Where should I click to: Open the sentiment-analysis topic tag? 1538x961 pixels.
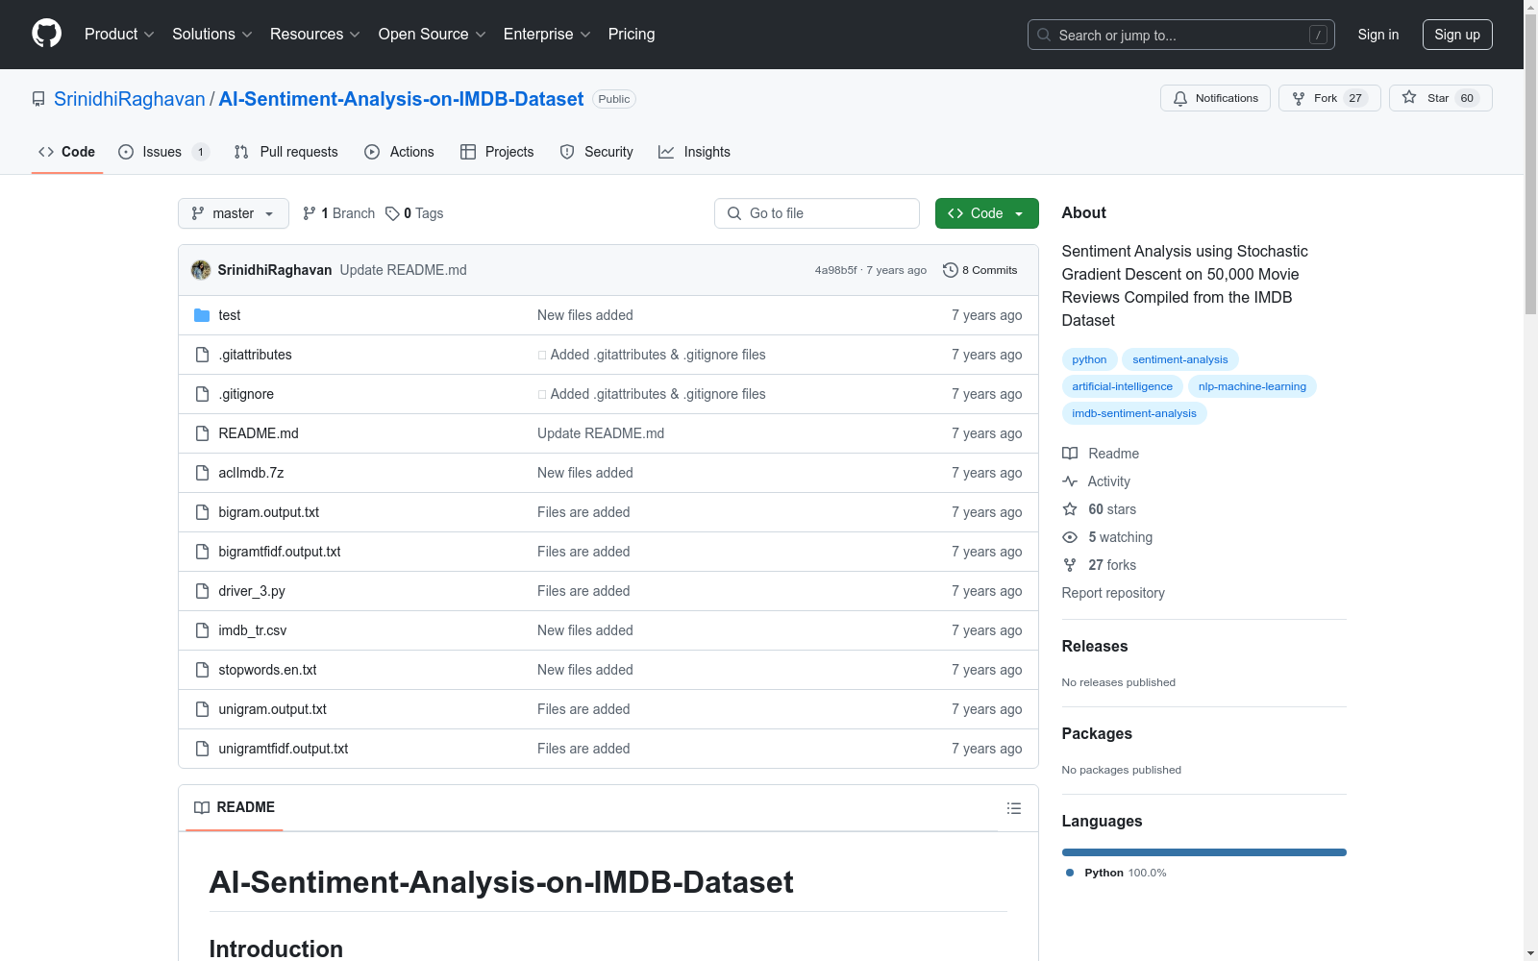[x=1180, y=359]
